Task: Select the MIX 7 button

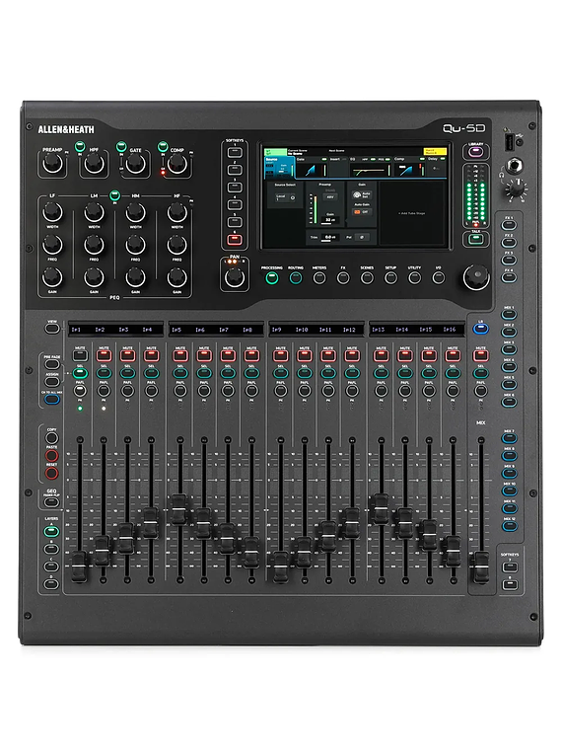Action: (509, 438)
